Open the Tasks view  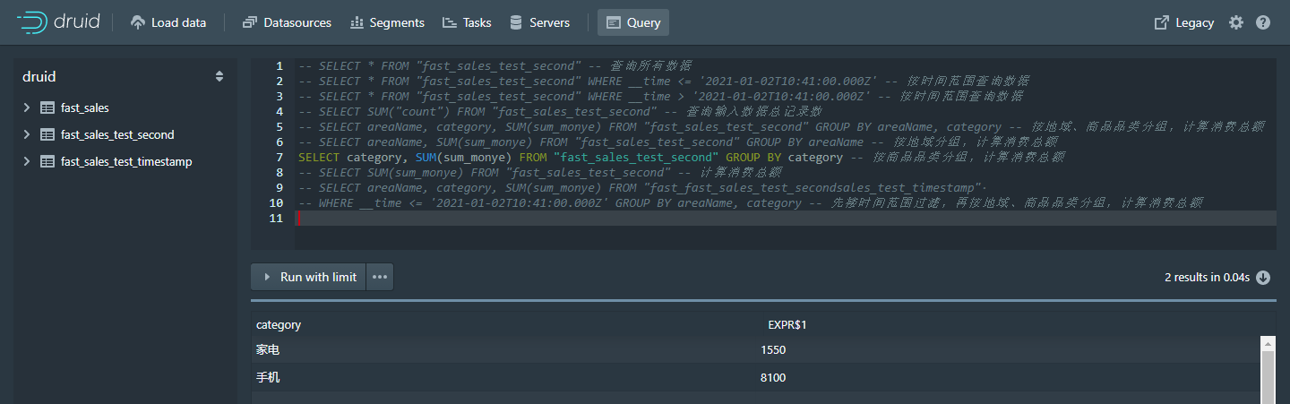coord(467,22)
